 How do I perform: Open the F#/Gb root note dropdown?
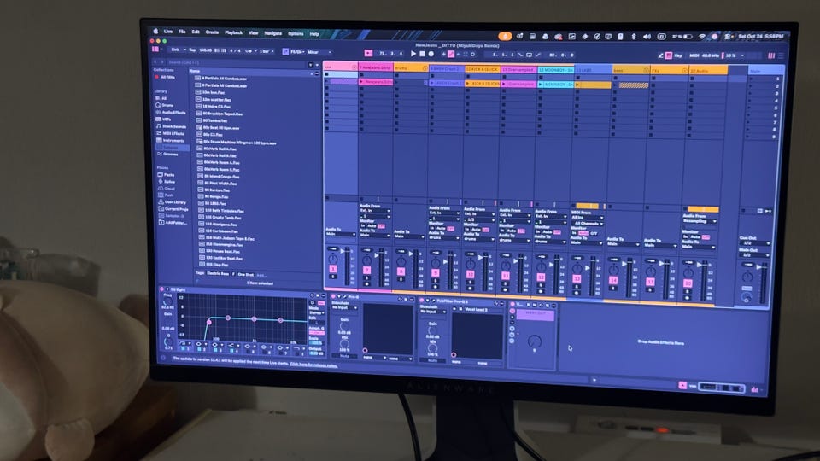click(x=297, y=52)
